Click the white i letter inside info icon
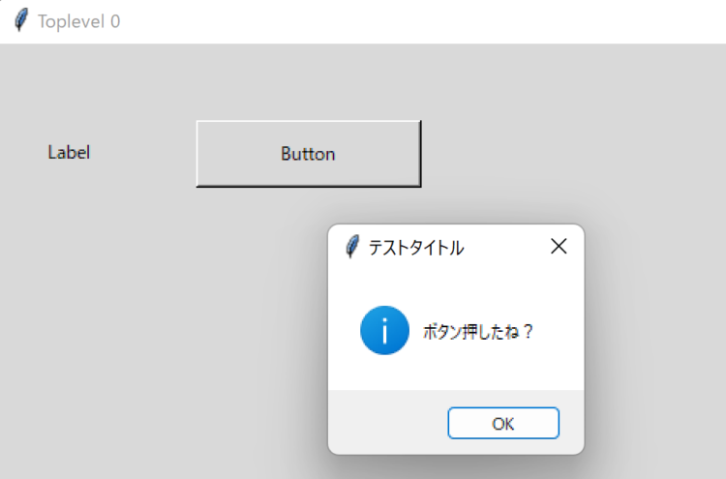 pyautogui.click(x=384, y=330)
